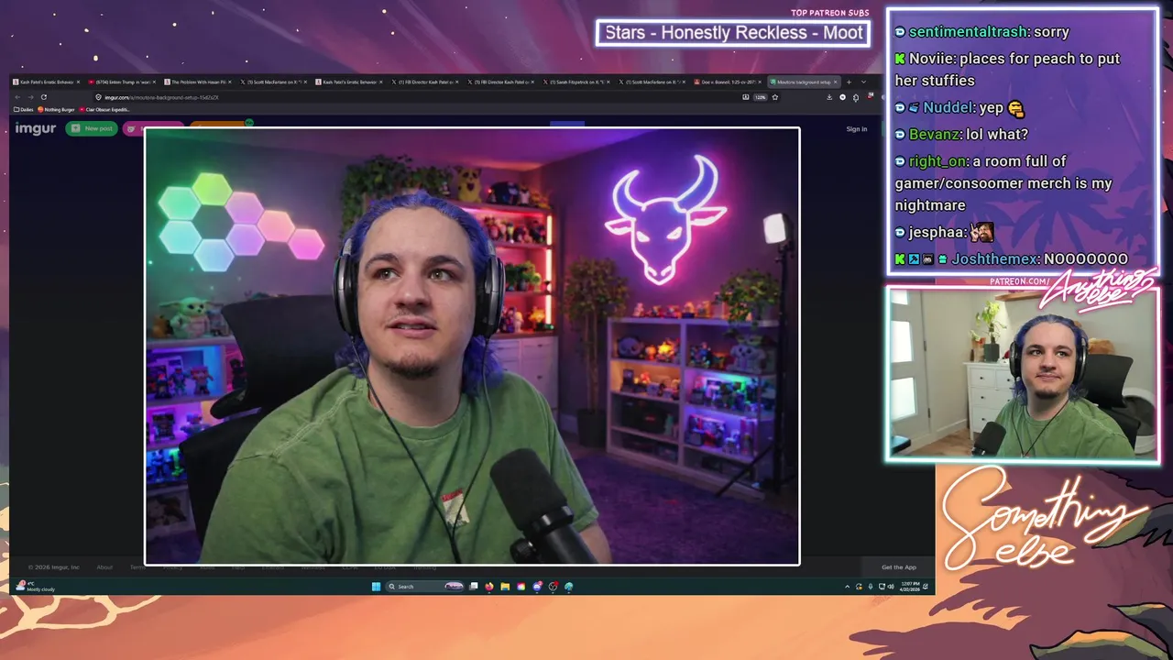This screenshot has height=660, width=1173.
Task: Switch to the Sarah Fitzpatrick on X tab
Action: (x=577, y=82)
